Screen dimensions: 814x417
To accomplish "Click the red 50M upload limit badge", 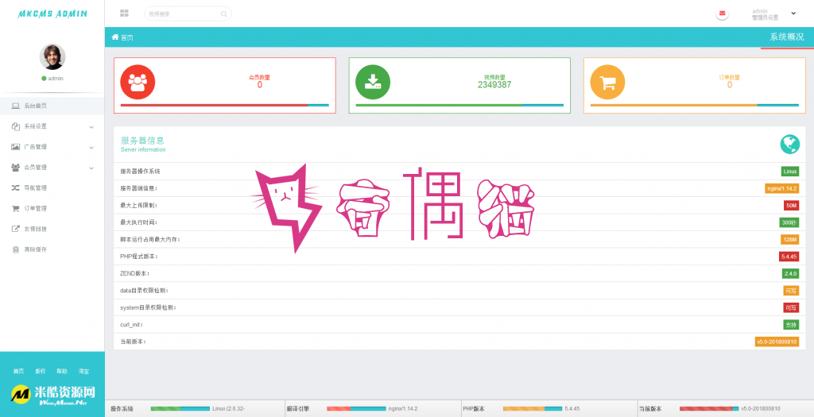I will coord(791,206).
